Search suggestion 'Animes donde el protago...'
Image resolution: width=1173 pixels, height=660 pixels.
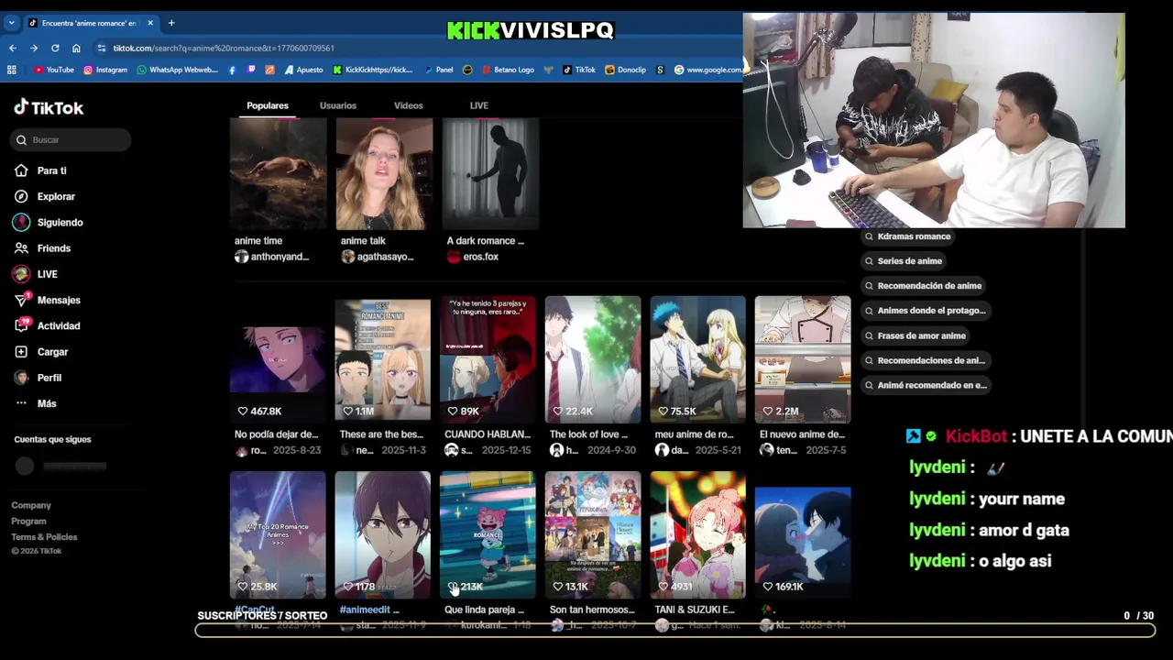925,311
